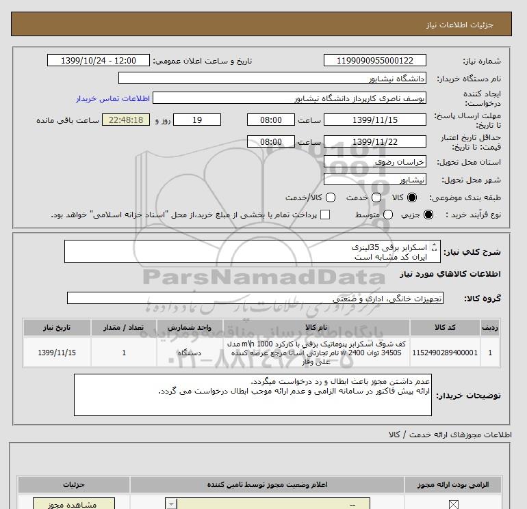Click product code 1152490289400001 cell
The image size is (527, 509).
[x=445, y=353]
